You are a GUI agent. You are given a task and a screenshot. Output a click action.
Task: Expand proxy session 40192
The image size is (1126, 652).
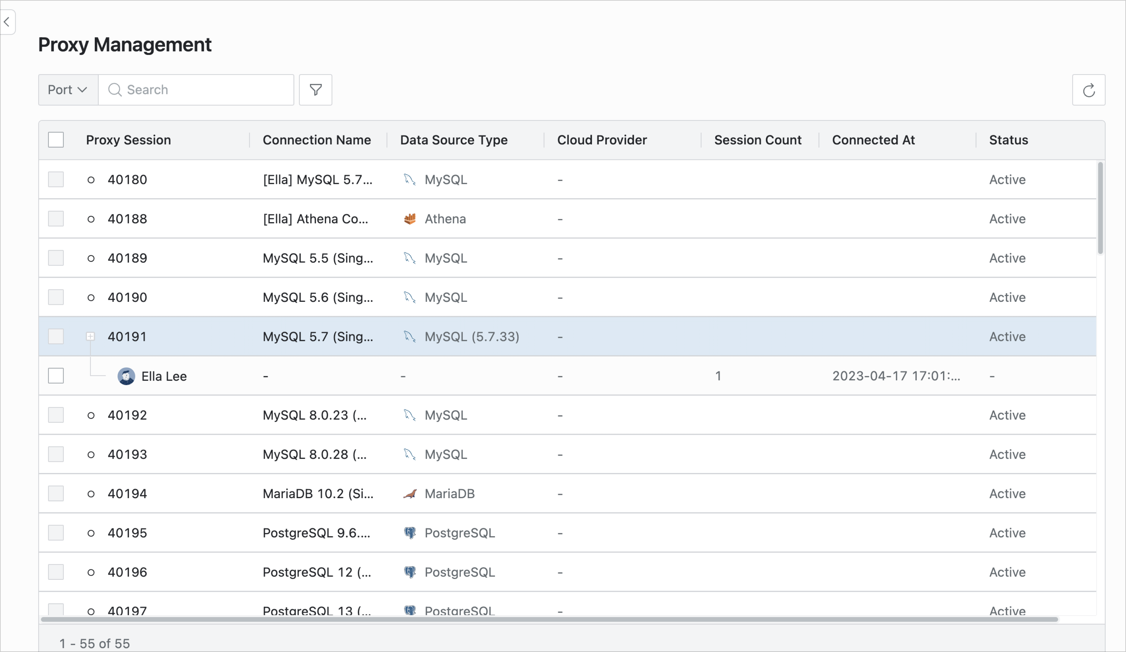pyautogui.click(x=91, y=415)
